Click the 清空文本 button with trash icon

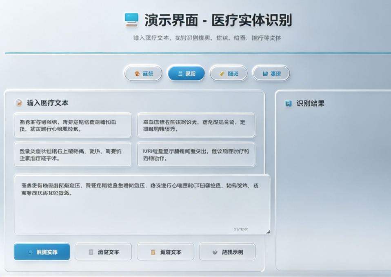(104, 252)
